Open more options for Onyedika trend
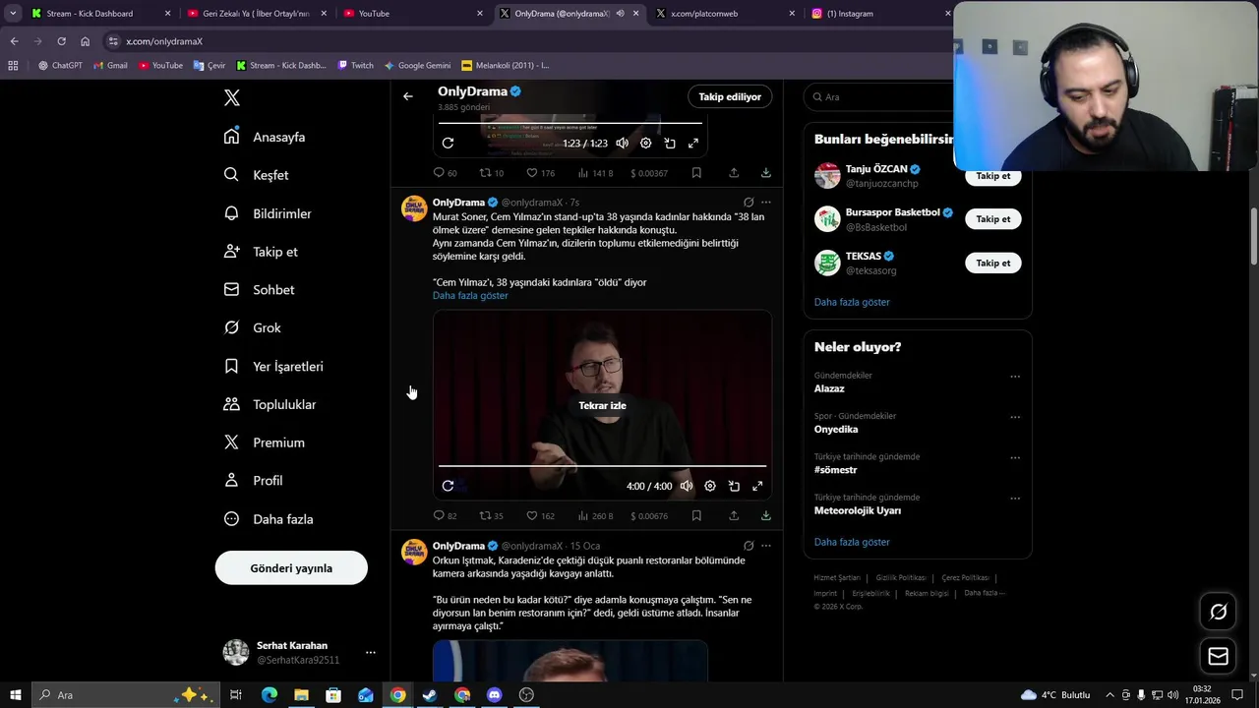 click(1015, 417)
